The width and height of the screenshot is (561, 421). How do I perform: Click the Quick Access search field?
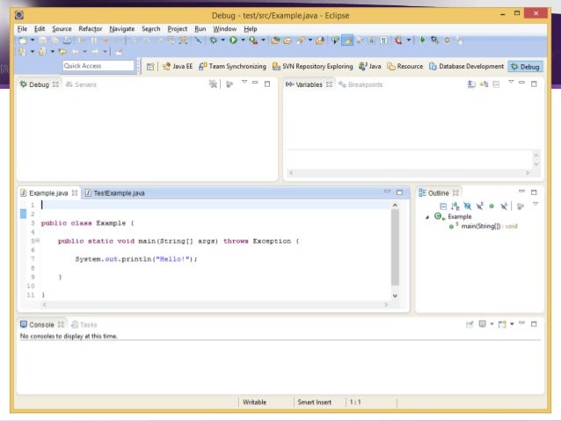98,66
